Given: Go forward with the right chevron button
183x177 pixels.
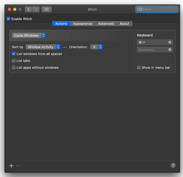Looking at the screenshot, I should pos(36,9).
